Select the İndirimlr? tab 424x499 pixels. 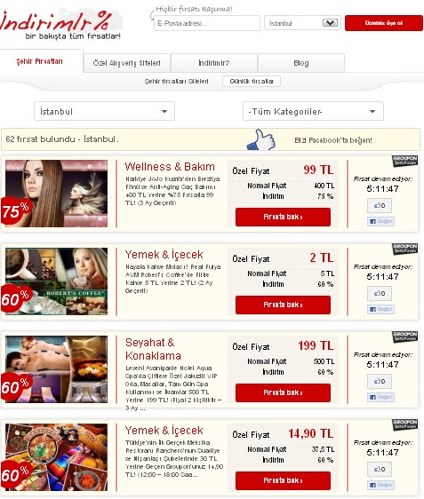[214, 63]
